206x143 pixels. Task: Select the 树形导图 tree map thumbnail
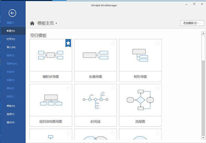[x=140, y=55]
